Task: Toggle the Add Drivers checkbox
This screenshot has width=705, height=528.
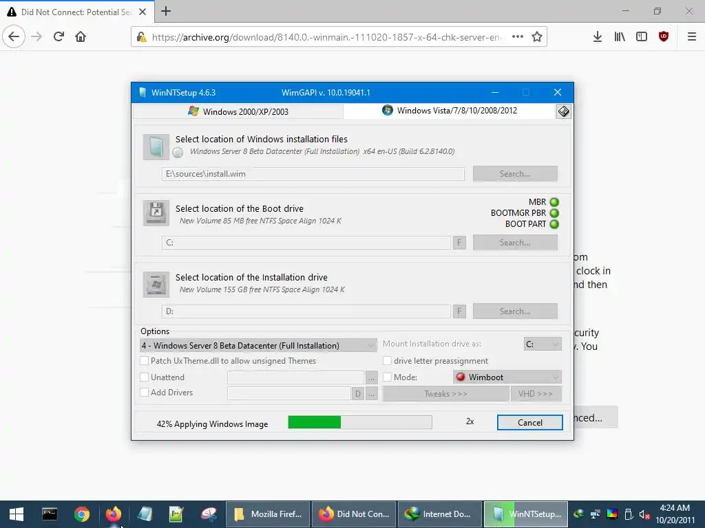Action: pos(145,393)
